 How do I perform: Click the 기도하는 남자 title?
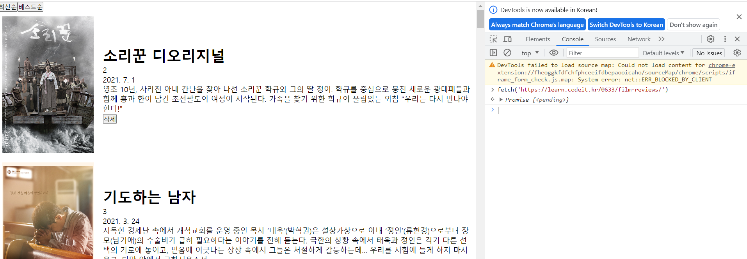(149, 197)
